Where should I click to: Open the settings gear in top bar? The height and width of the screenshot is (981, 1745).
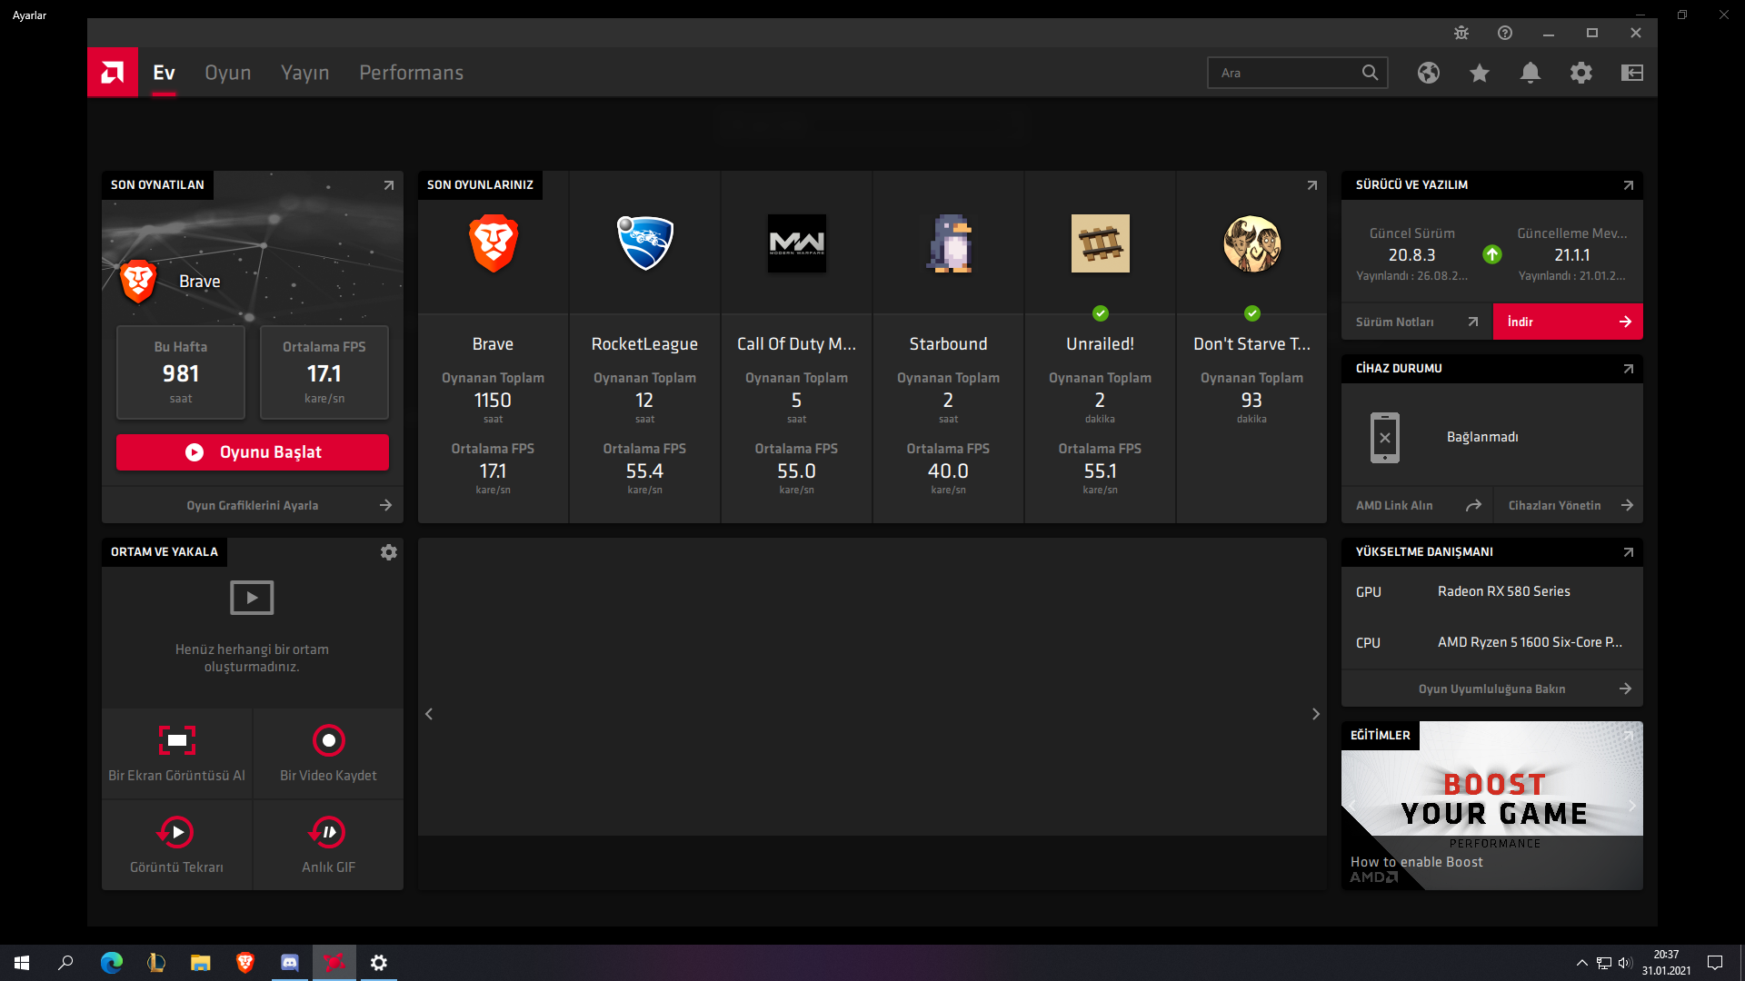coord(1581,73)
